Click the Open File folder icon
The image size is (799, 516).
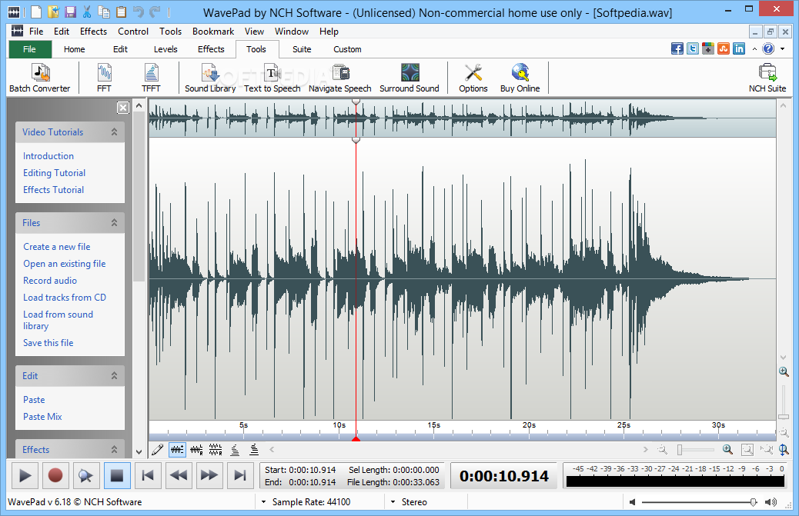(x=53, y=12)
